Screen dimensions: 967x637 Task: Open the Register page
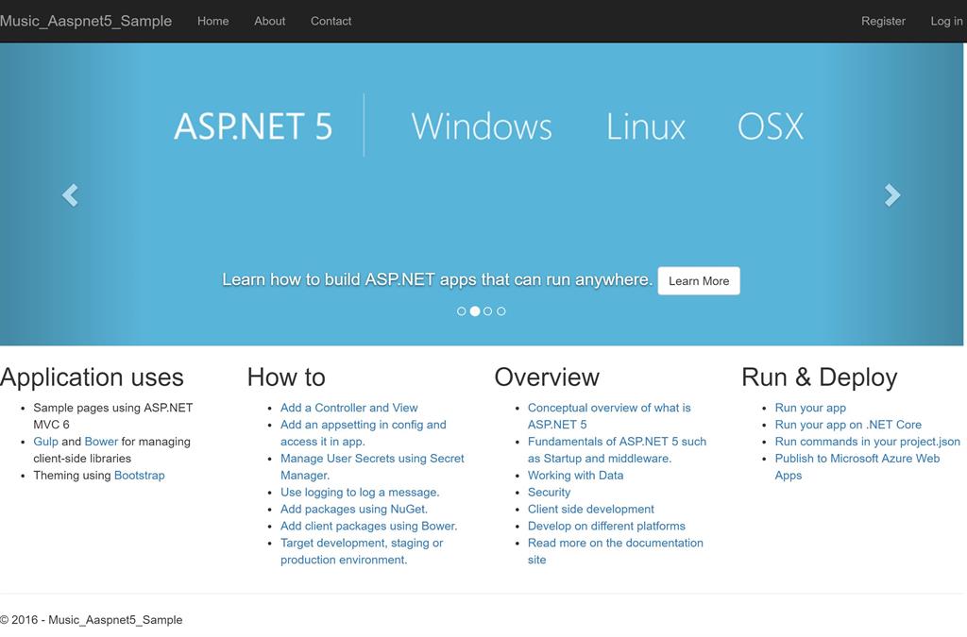coord(883,21)
